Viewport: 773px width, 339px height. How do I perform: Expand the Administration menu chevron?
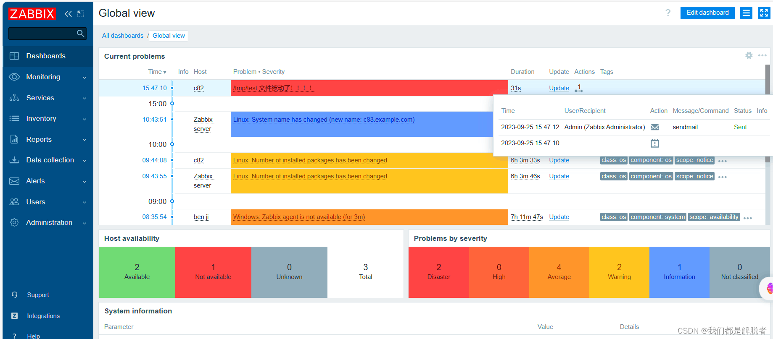pyautogui.click(x=84, y=223)
